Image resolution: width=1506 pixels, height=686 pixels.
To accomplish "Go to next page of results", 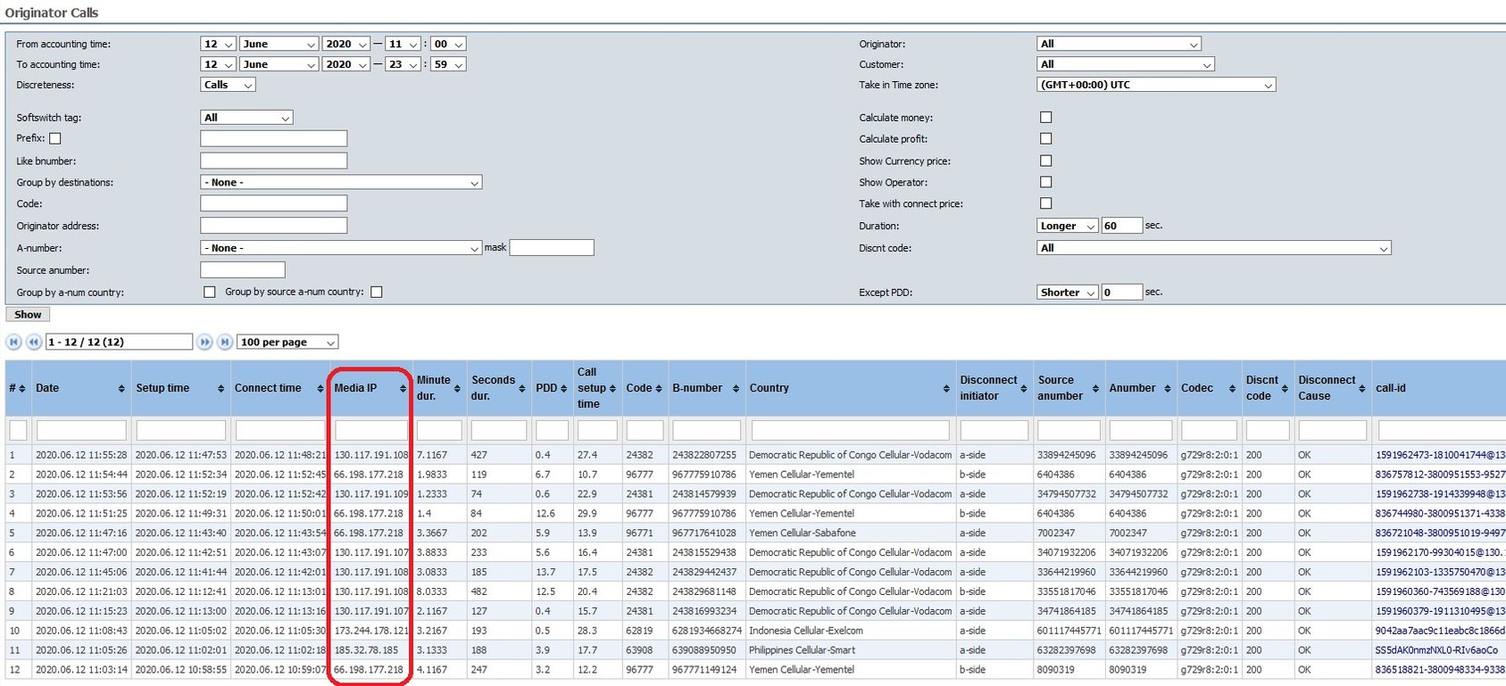I will coord(205,342).
